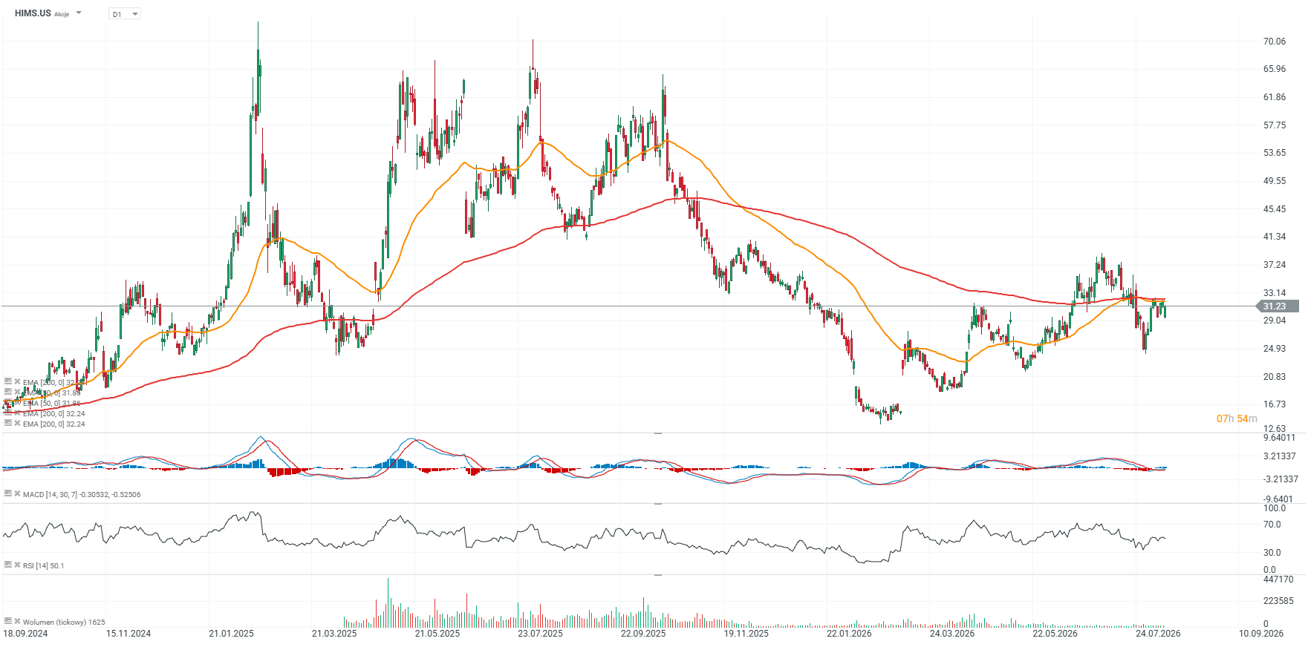Click the 19.11.2025 date on time axis
The image size is (1308, 647).
coord(746,634)
